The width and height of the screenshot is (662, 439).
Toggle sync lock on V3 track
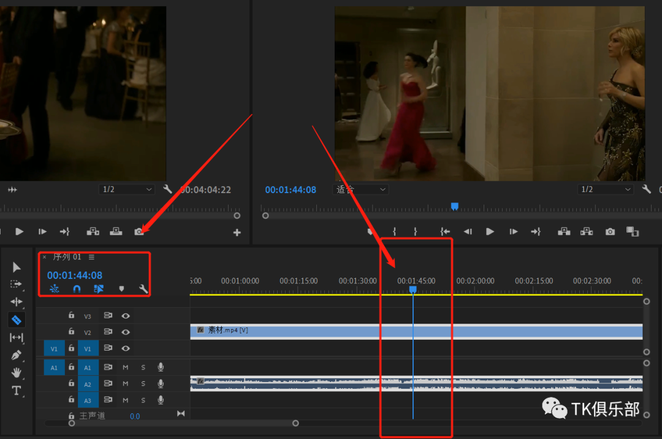[108, 315]
